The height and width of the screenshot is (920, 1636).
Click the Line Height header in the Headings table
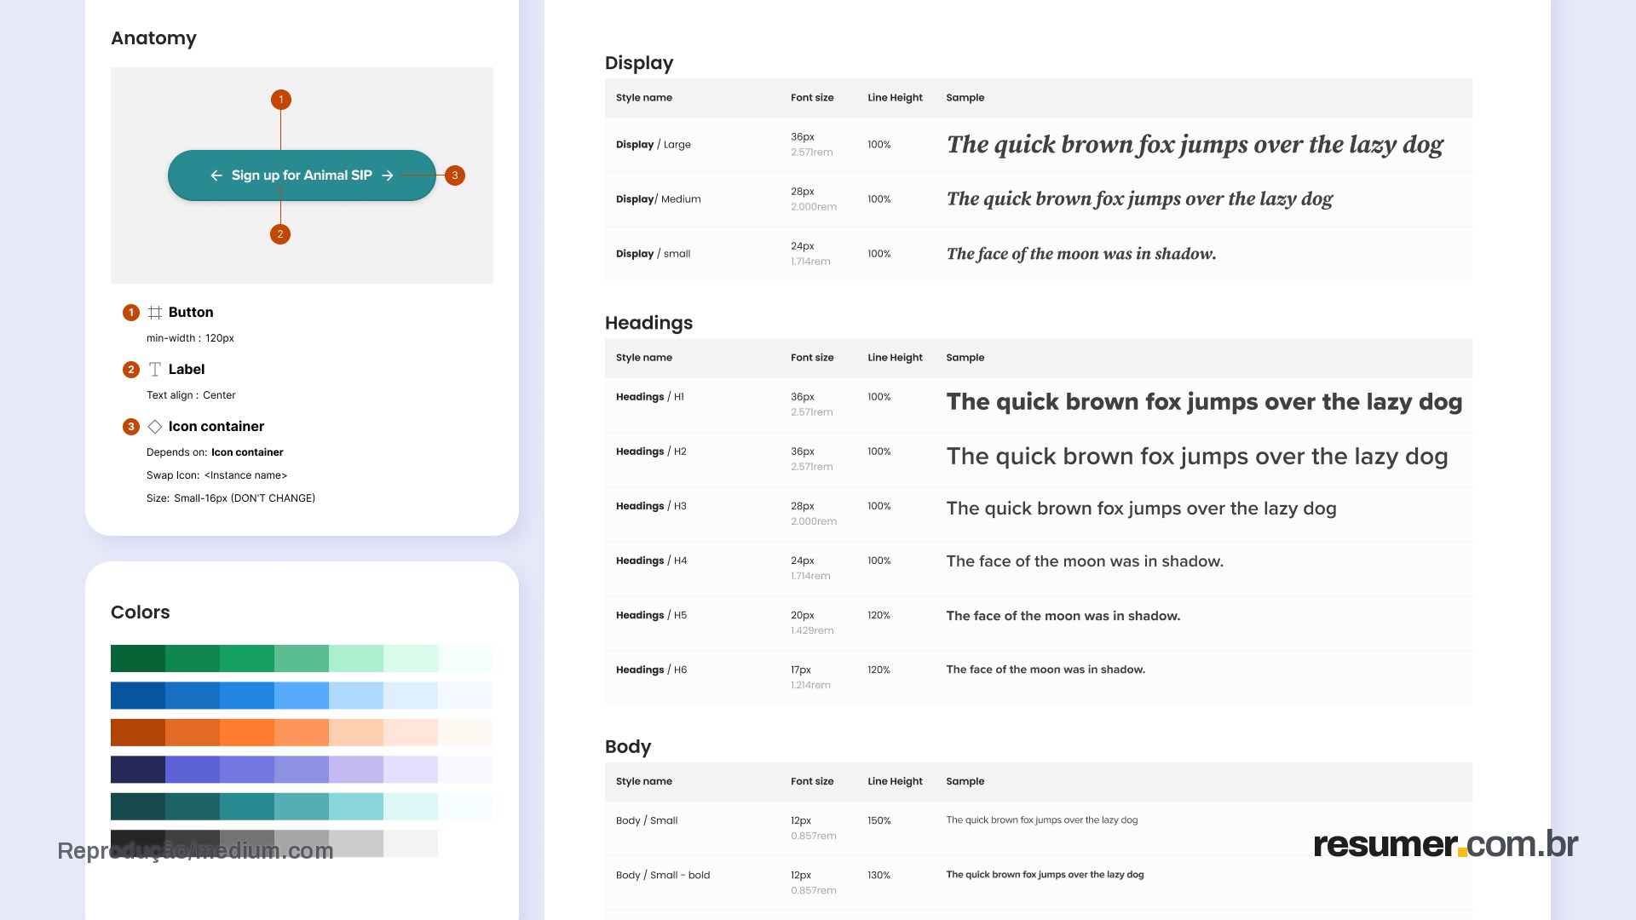point(895,358)
